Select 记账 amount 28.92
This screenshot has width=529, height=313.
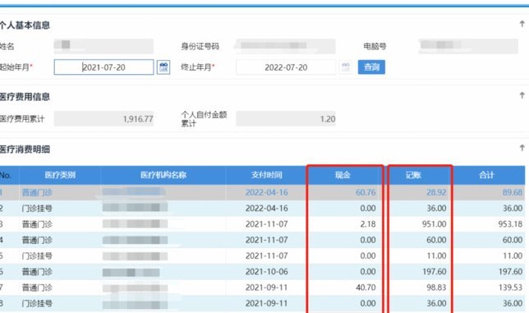[x=436, y=192]
